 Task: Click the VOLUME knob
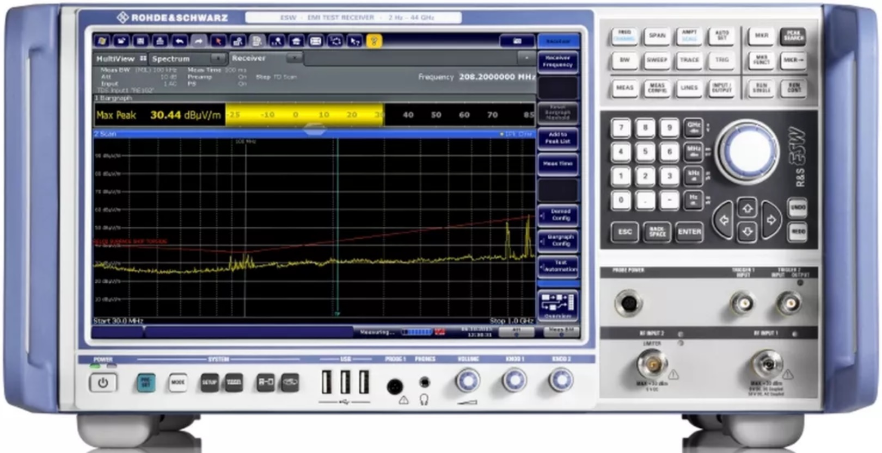468,381
